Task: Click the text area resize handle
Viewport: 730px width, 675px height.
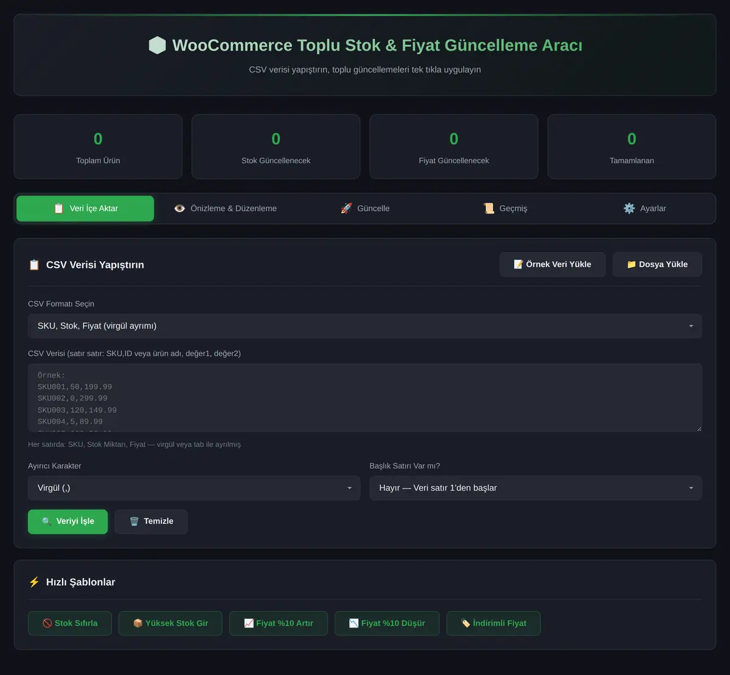Action: pos(698,428)
